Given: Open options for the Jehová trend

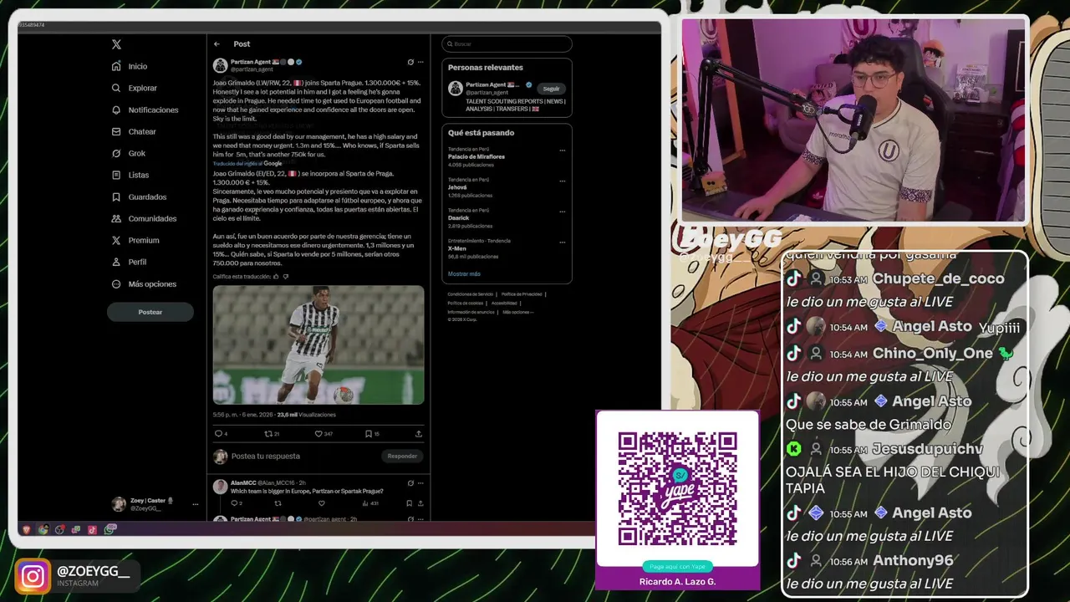Looking at the screenshot, I should click(562, 181).
